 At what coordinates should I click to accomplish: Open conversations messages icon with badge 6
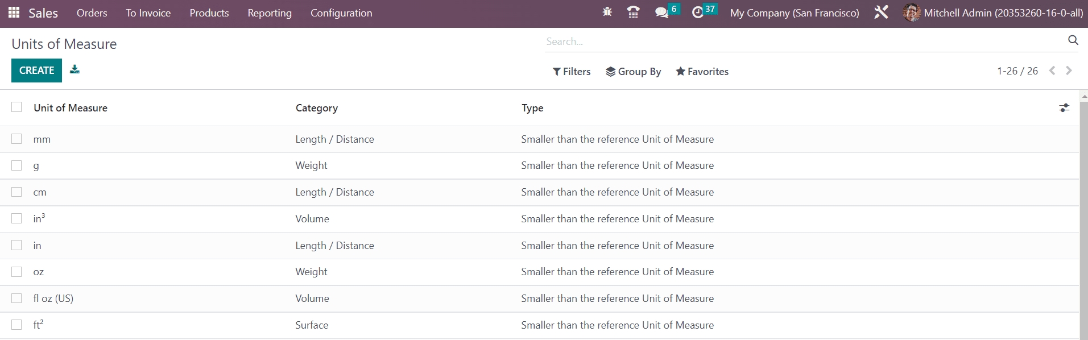pos(661,13)
